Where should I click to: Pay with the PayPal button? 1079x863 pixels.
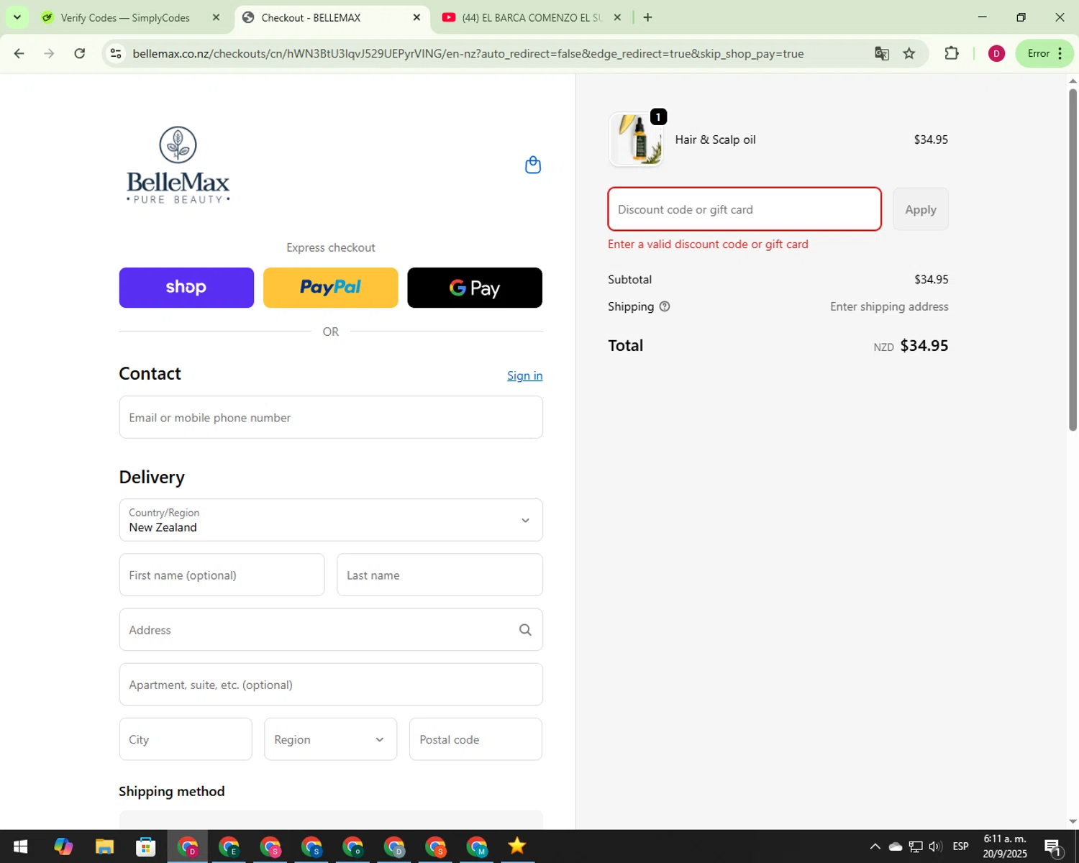pos(331,288)
